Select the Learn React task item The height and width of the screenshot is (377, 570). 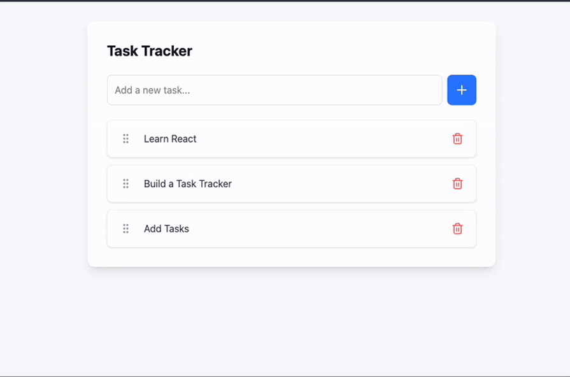coord(291,138)
